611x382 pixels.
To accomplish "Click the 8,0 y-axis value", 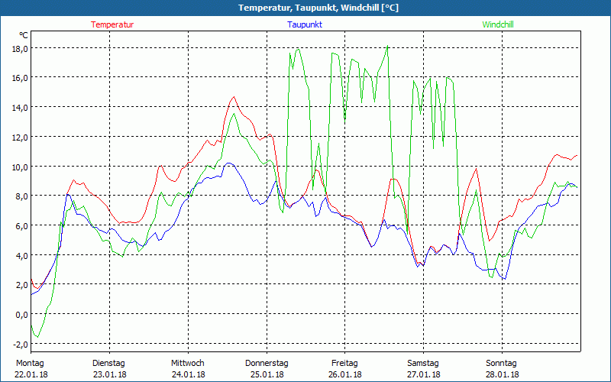I will pos(21,196).
